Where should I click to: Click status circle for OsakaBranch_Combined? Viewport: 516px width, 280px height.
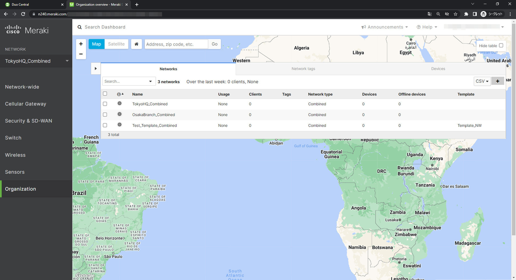pyautogui.click(x=120, y=114)
